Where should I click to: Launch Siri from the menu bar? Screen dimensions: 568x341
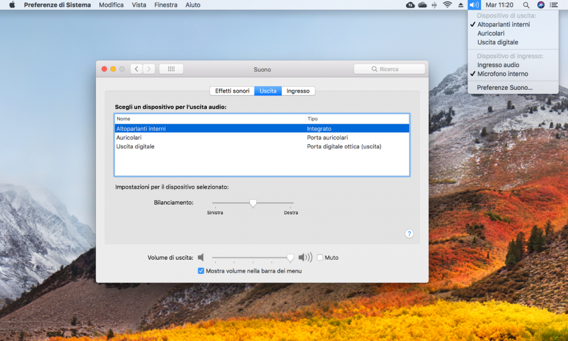541,5
